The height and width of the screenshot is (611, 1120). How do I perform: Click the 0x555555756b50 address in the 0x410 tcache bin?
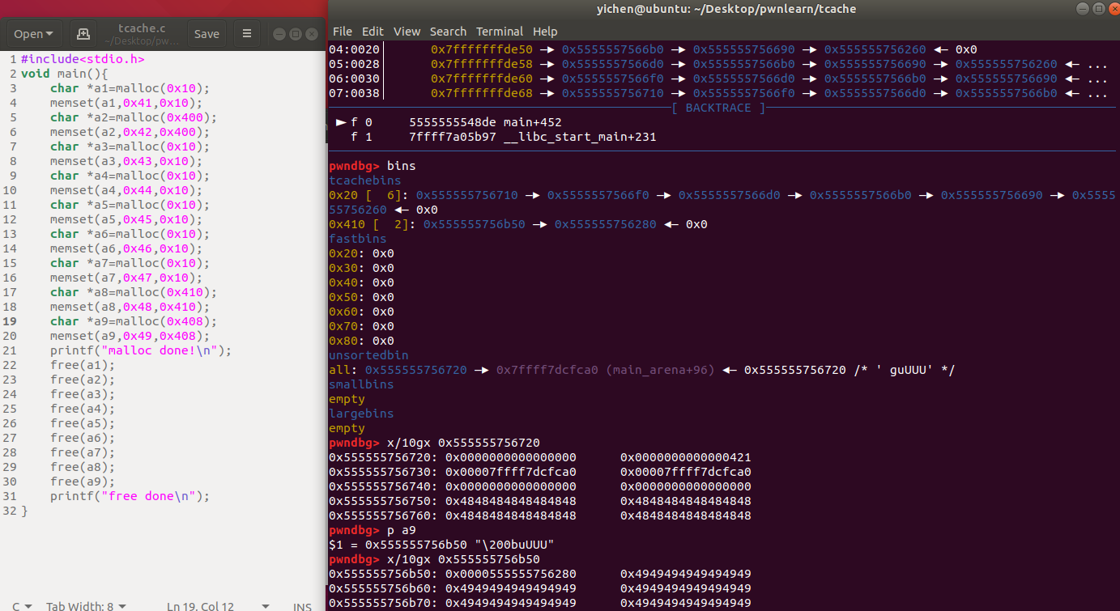coord(474,224)
